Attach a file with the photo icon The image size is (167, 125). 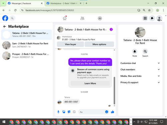pos(64,112)
